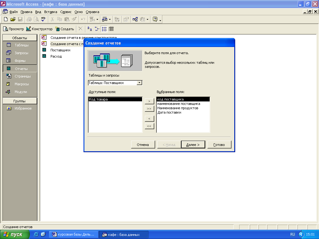Click the Создать button in database window

point(65,29)
